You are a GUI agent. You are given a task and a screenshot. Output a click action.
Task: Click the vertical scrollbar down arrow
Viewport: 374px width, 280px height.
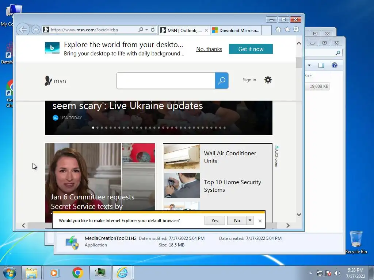(299, 214)
